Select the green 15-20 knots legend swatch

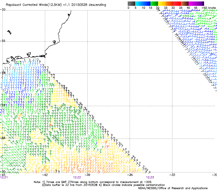point(154,4)
